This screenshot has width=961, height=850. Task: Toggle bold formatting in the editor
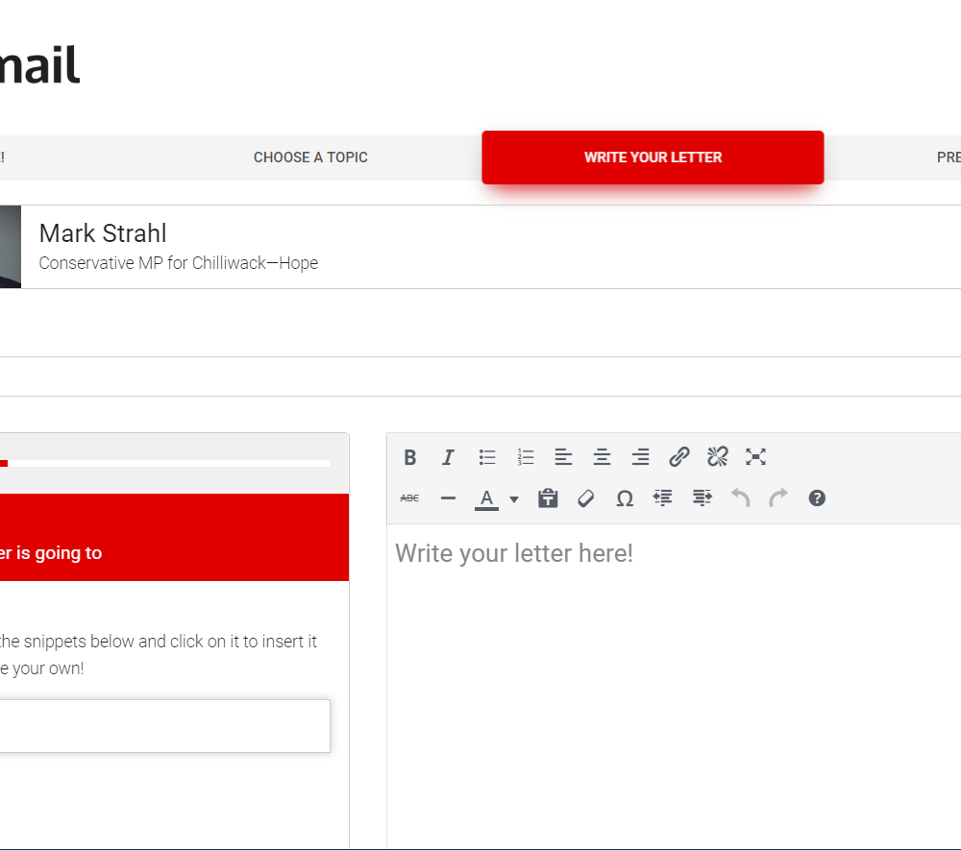(x=410, y=457)
